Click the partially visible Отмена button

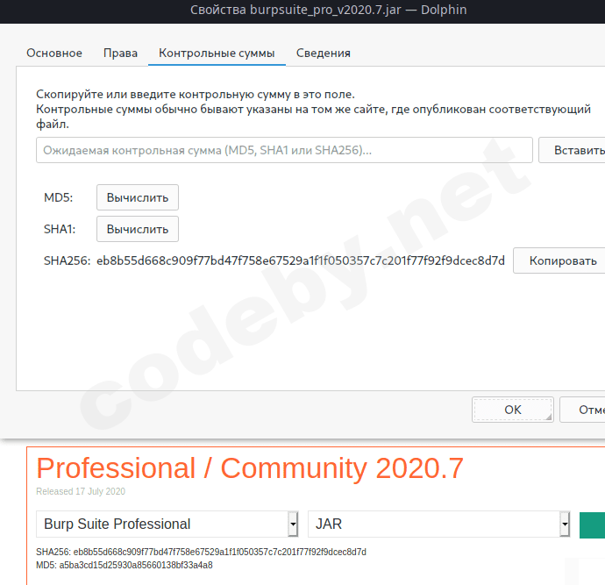click(x=582, y=410)
